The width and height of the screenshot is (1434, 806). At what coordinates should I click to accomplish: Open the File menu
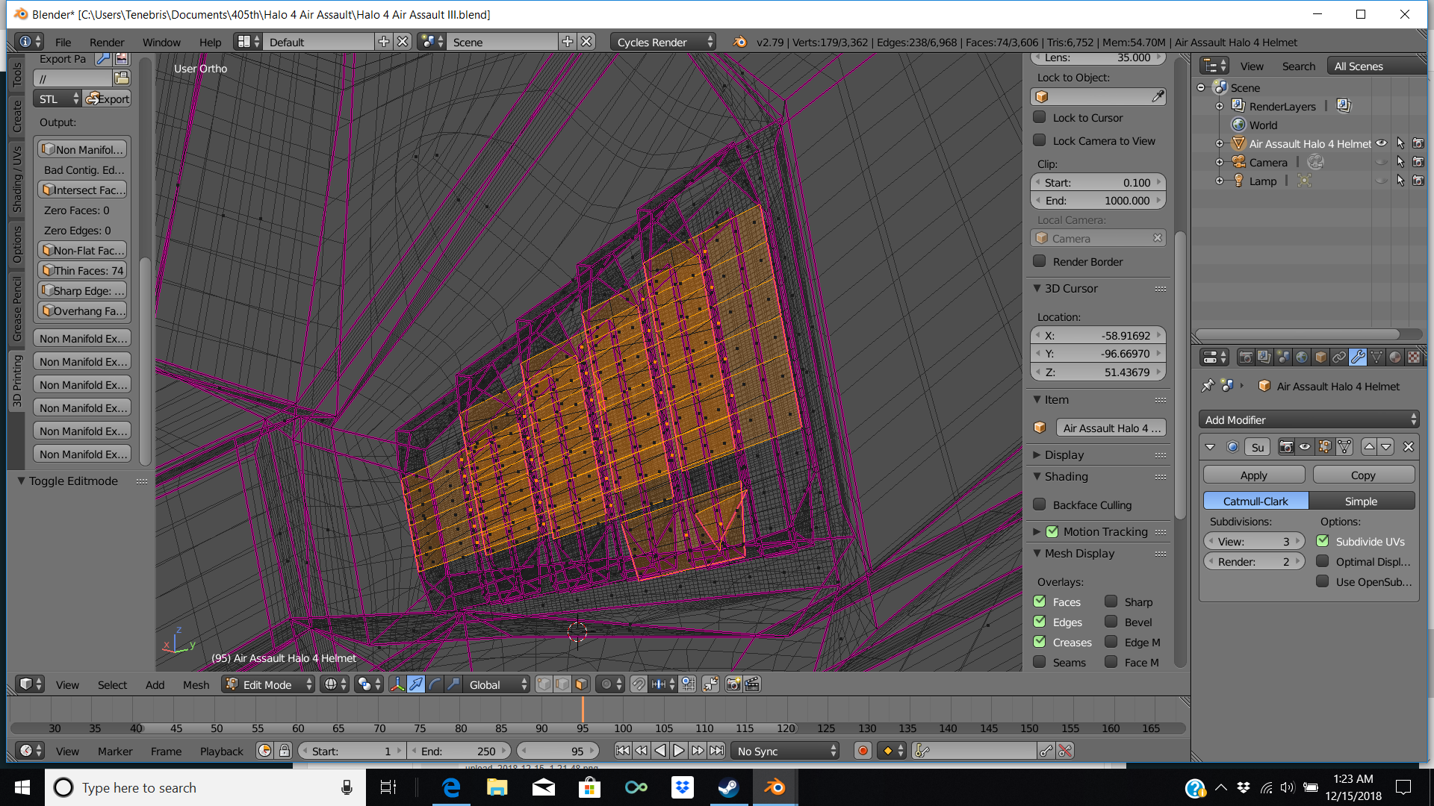(63, 42)
